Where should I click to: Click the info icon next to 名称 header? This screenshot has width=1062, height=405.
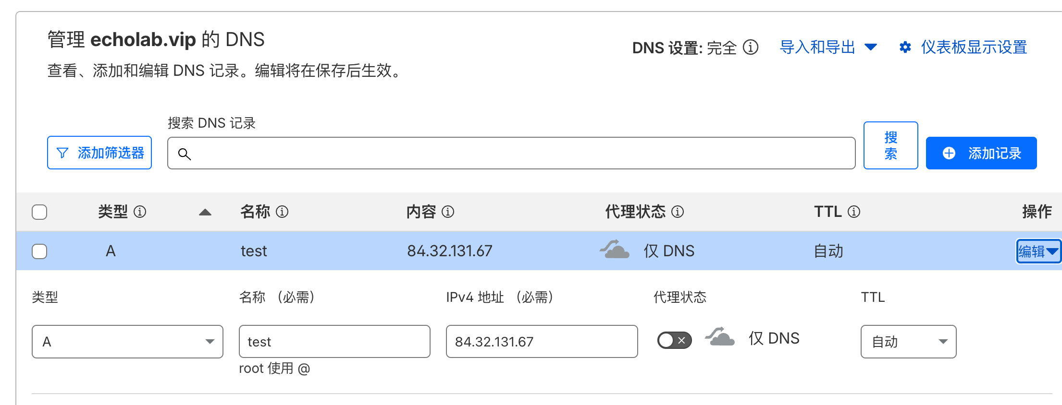pyautogui.click(x=282, y=212)
